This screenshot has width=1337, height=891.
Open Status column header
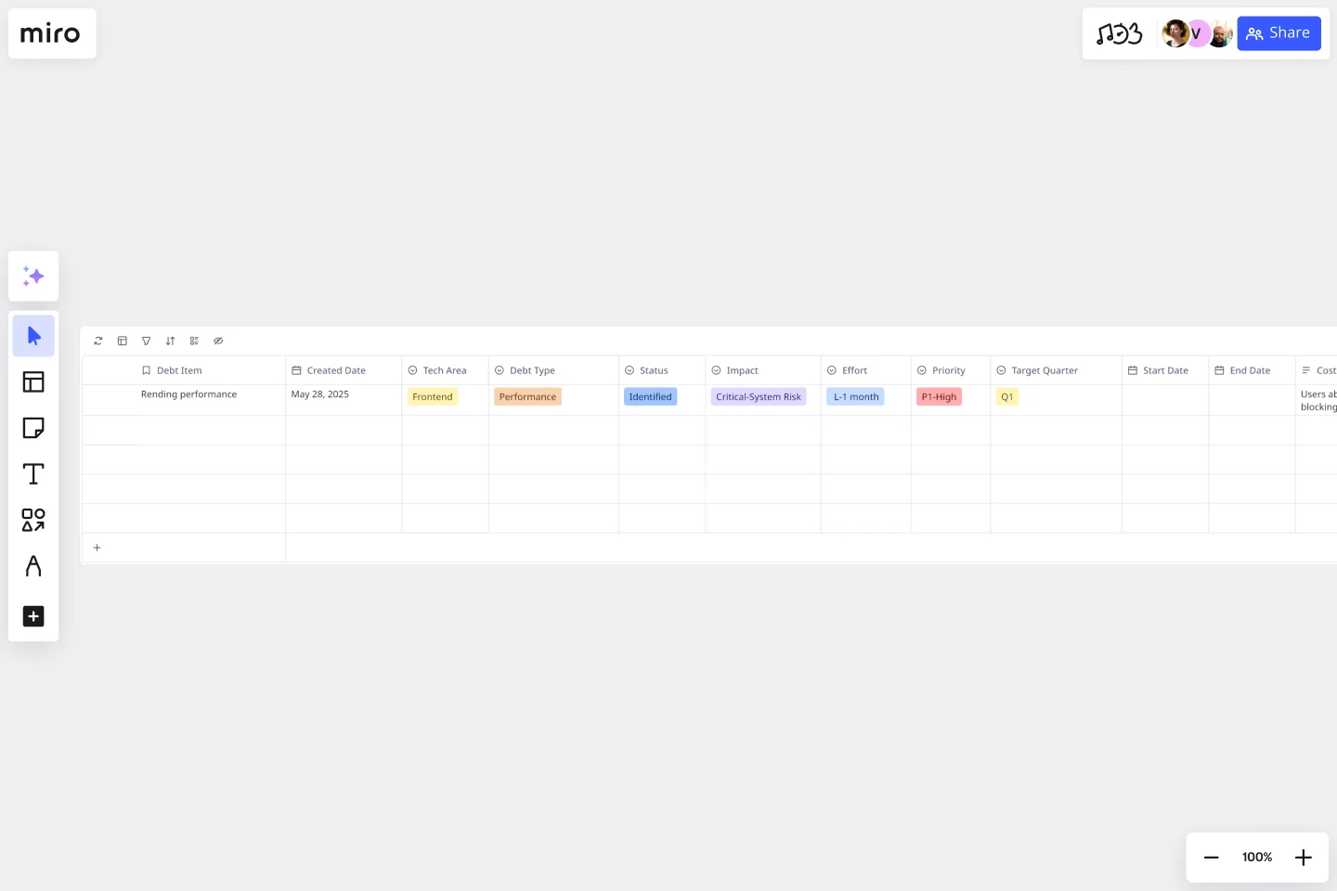click(662, 370)
